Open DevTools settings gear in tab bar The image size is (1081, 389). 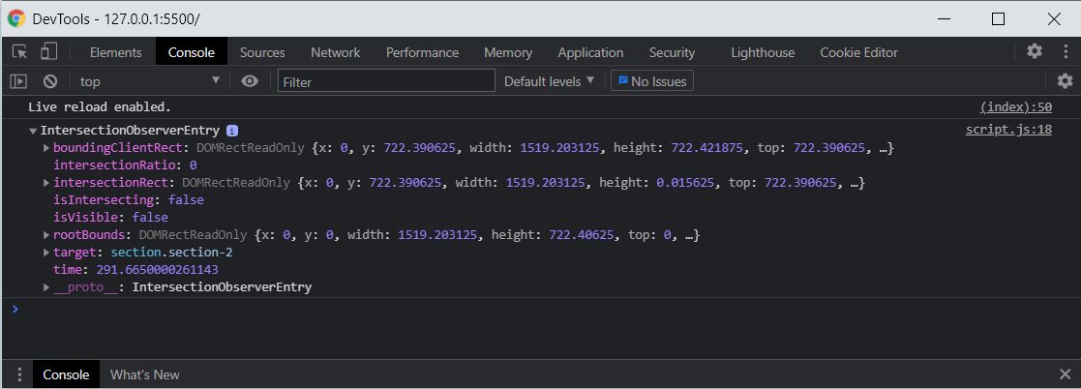1035,51
